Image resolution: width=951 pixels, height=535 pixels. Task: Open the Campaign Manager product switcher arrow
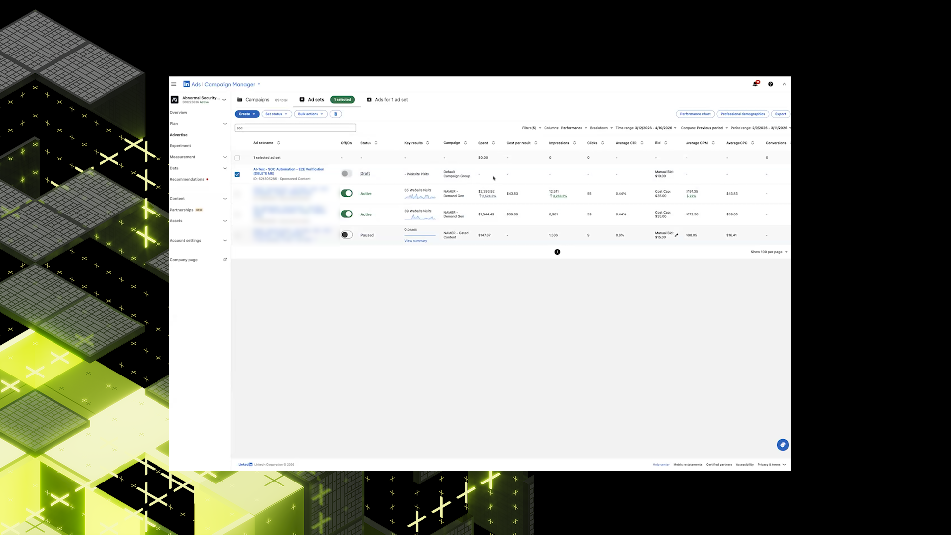[259, 84]
